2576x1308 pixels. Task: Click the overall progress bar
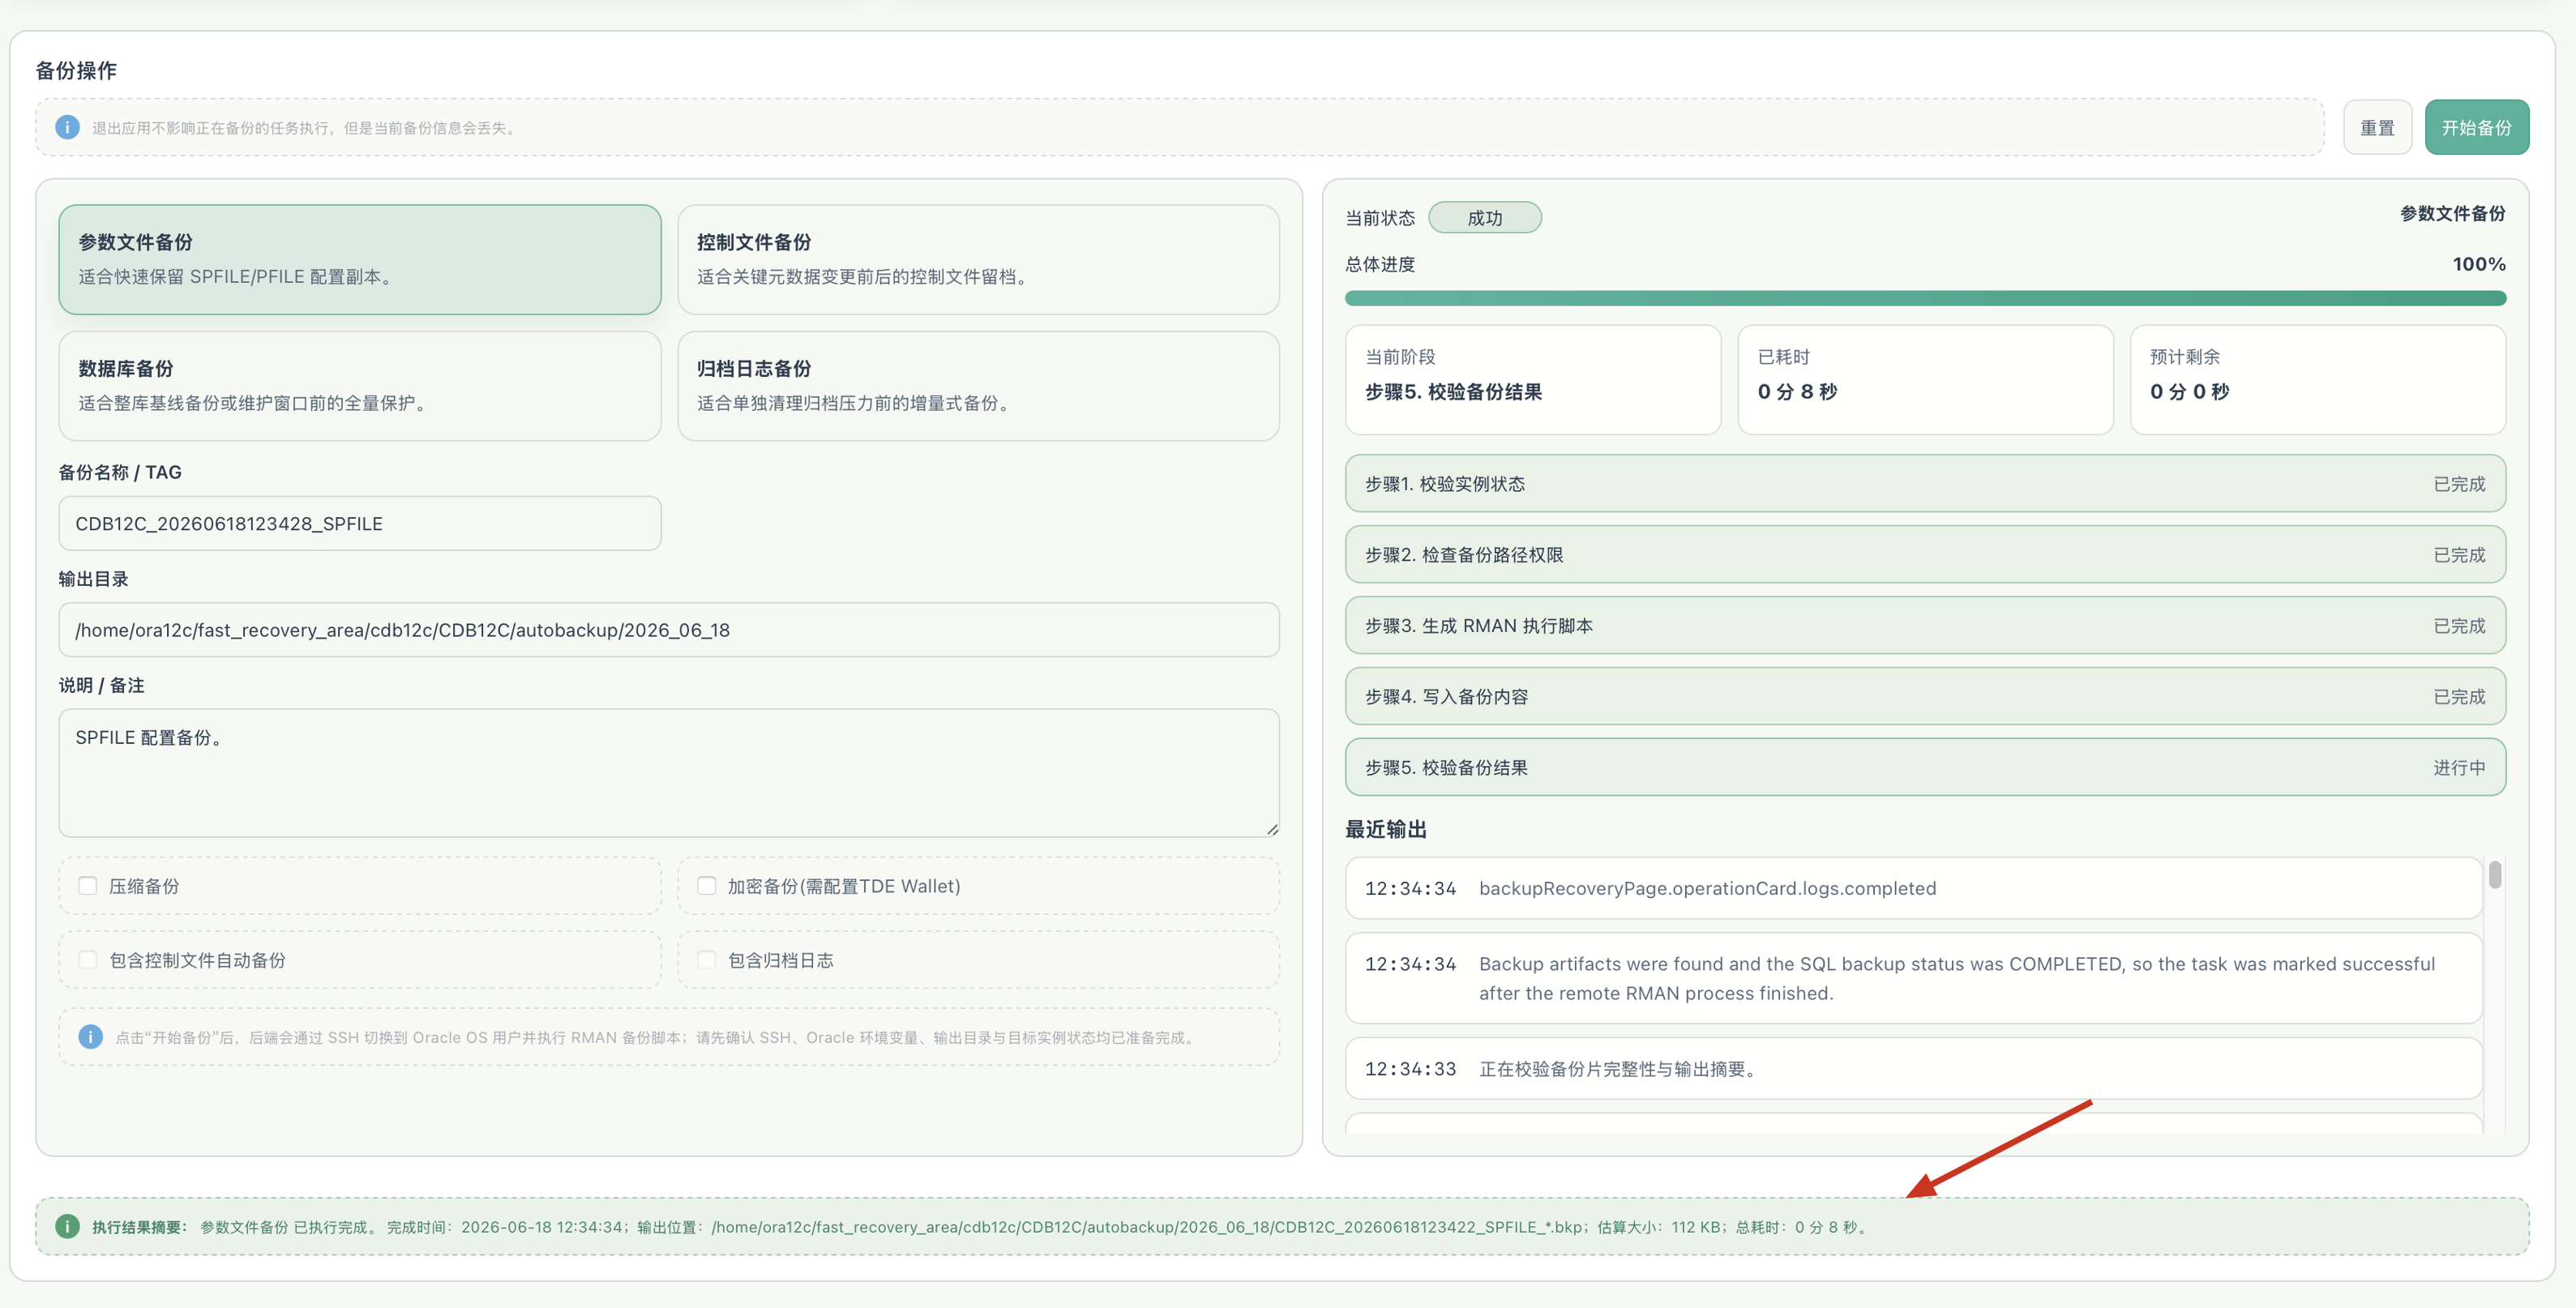[x=1925, y=298]
